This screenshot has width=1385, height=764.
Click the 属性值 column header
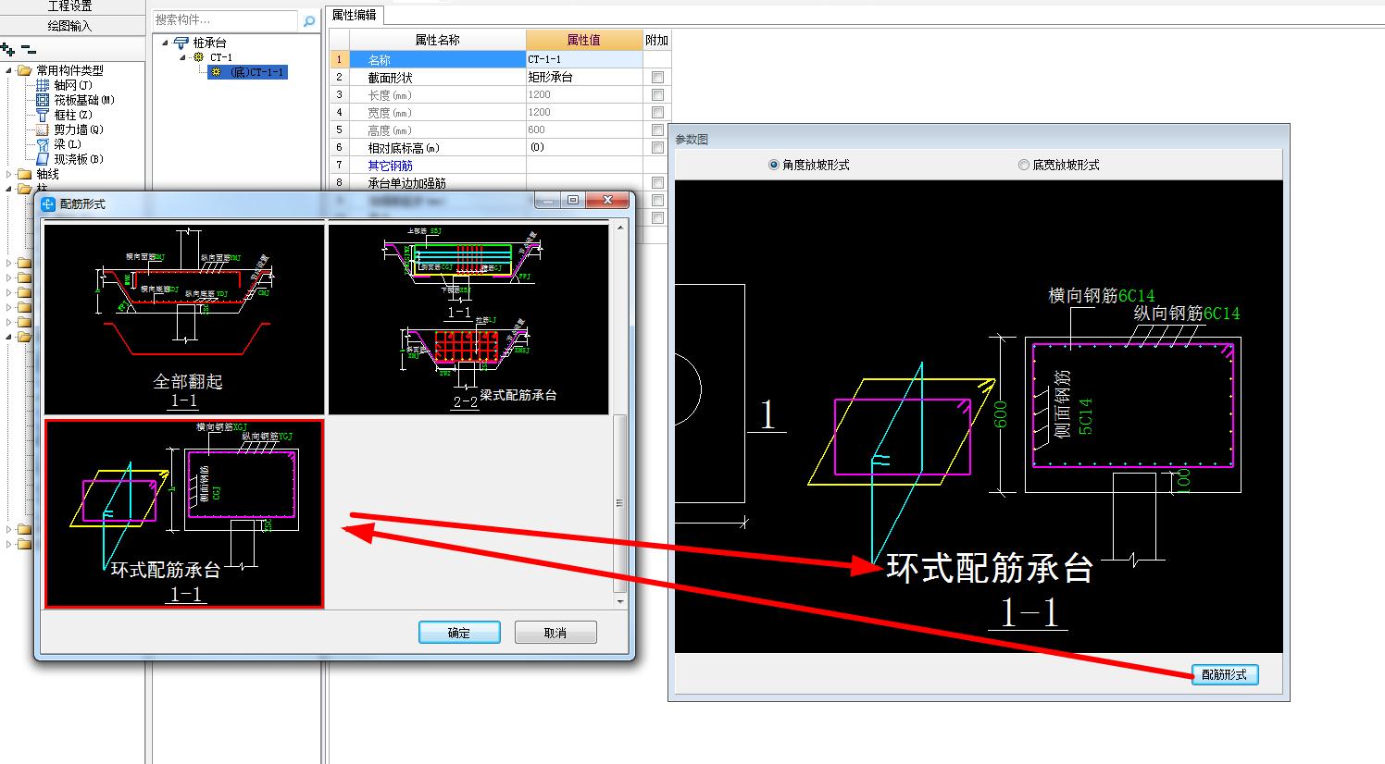point(584,40)
